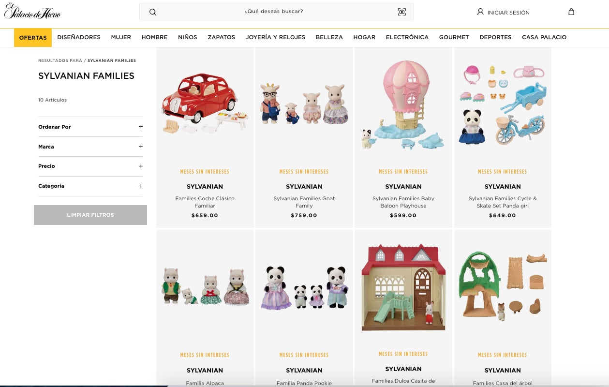Expand the Precio filter
This screenshot has height=387, width=609.
tap(141, 166)
